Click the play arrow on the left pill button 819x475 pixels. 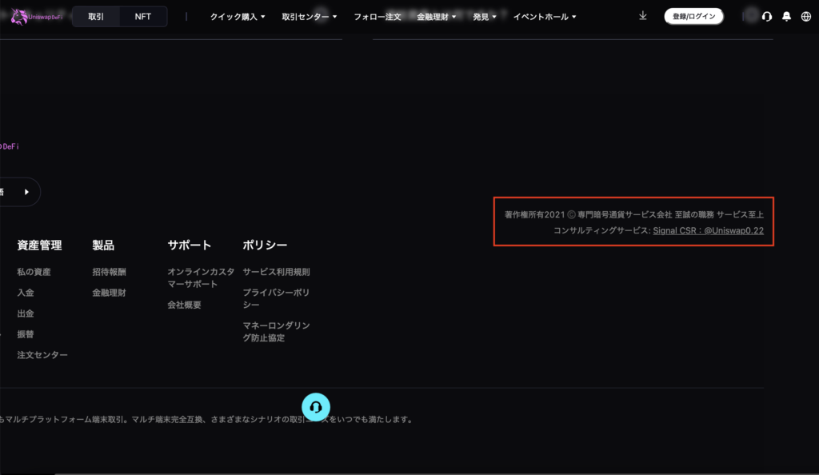coord(26,192)
